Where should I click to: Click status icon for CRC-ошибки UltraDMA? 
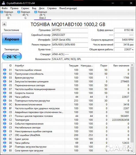click(x=5, y=135)
